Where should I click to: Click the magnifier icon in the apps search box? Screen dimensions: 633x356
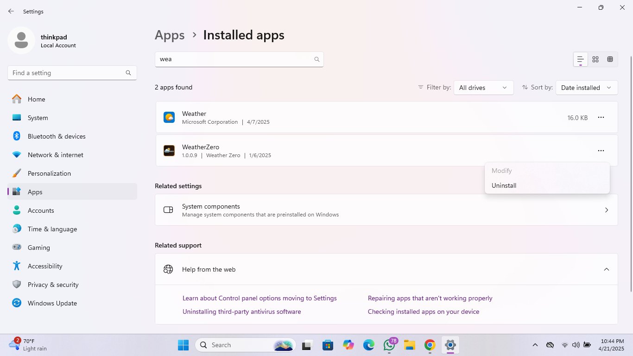click(x=317, y=59)
